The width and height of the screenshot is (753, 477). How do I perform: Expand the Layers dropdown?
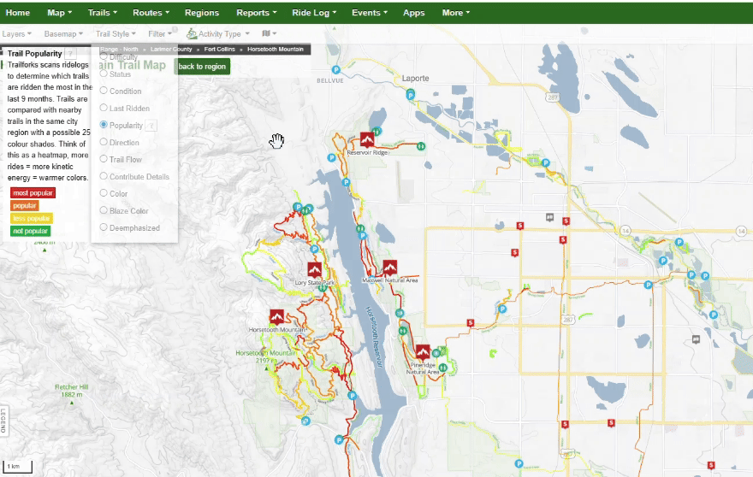[16, 34]
